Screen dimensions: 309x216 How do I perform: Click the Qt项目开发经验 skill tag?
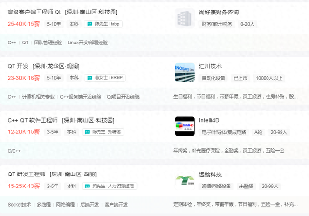point(123,97)
